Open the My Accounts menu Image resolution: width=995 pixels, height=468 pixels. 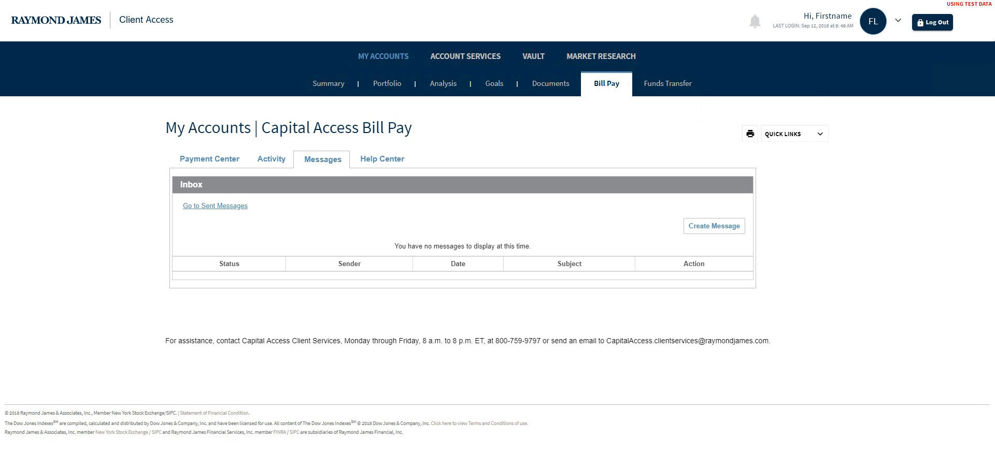[x=383, y=56]
